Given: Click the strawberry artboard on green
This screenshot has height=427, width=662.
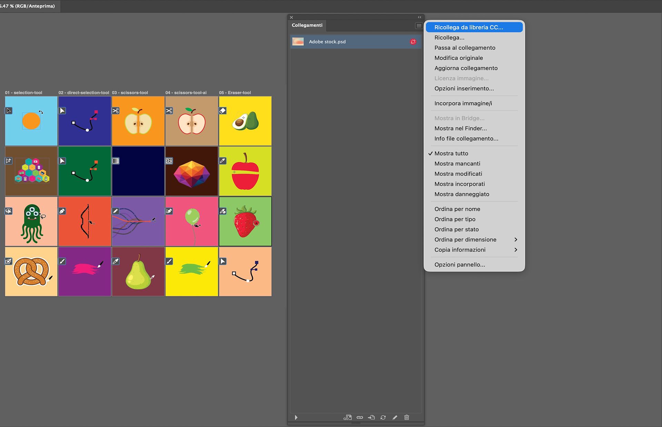Looking at the screenshot, I should click(245, 221).
